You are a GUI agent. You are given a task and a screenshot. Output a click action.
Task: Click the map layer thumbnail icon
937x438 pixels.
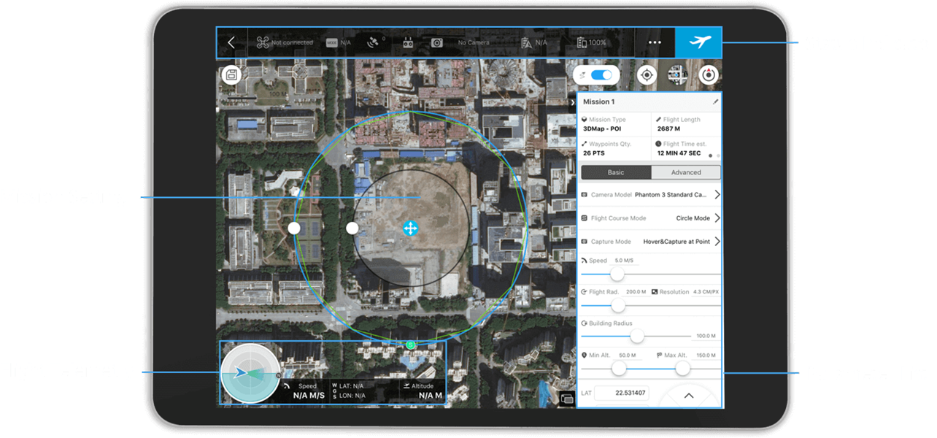(677, 75)
